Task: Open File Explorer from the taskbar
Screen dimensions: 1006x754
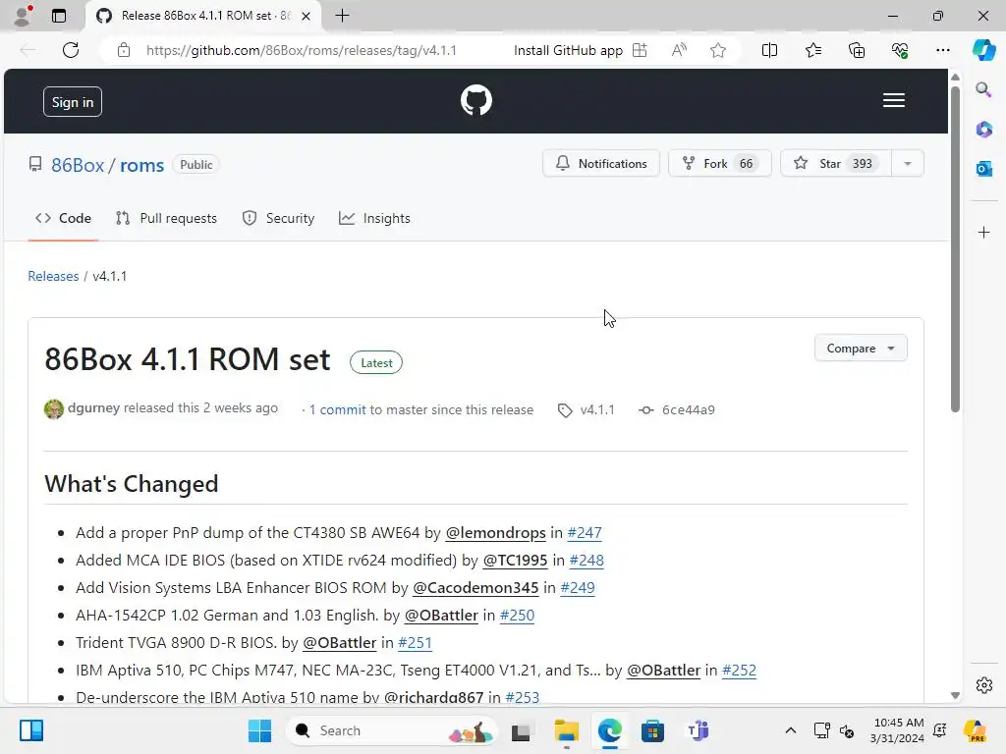Action: point(566,730)
